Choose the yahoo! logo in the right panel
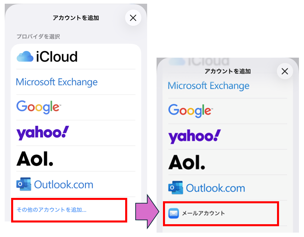 click(194, 136)
